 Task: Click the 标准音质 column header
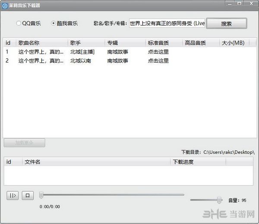(x=164, y=43)
